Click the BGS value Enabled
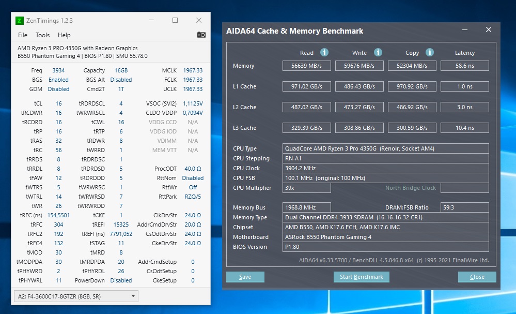Viewport: 516px width, 314px height. 58,80
